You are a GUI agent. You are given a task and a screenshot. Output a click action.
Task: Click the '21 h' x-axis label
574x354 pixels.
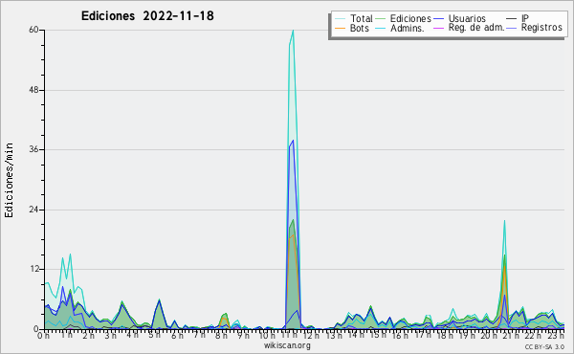pos(511,335)
